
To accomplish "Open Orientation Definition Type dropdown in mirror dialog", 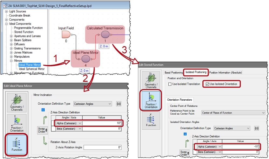I will (x=93, y=104).
